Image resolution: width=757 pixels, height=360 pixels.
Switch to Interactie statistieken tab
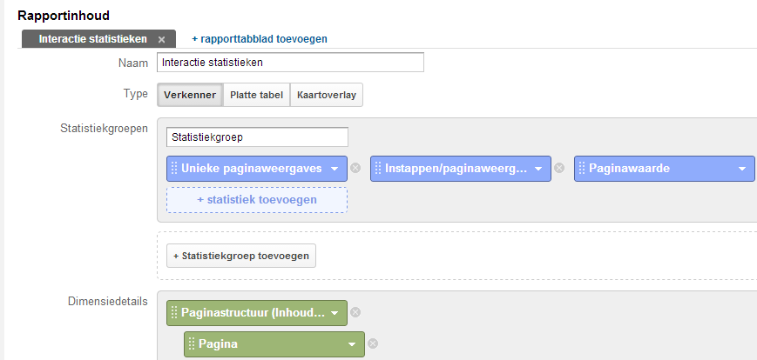pyautogui.click(x=92, y=39)
